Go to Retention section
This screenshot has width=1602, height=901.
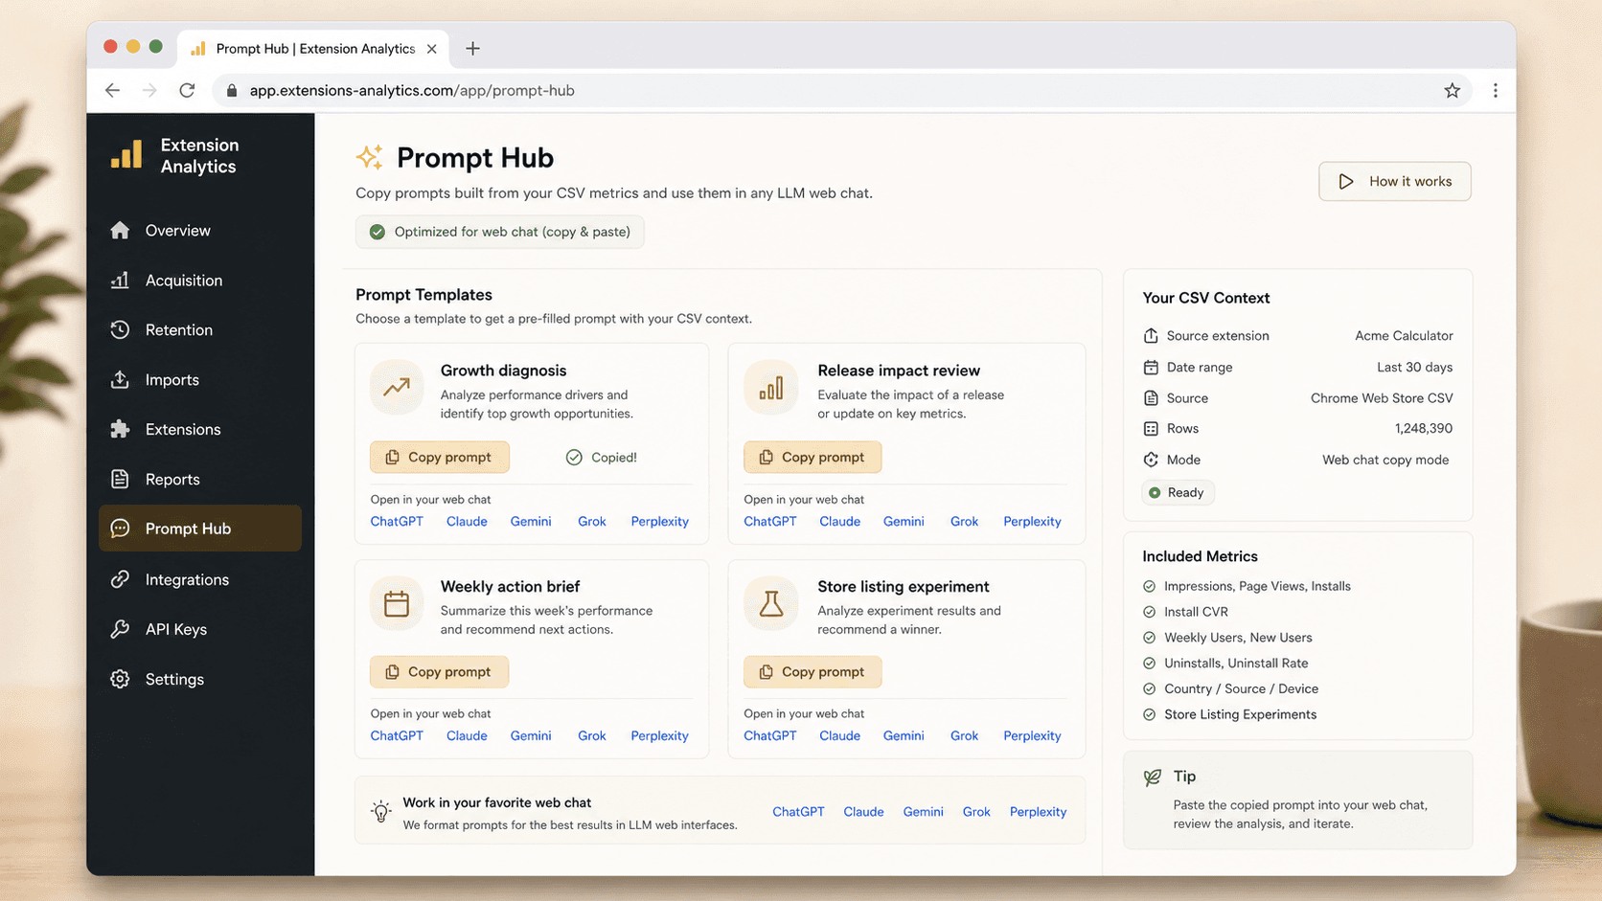pyautogui.click(x=199, y=330)
